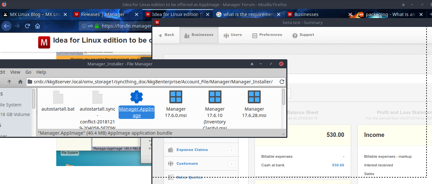Image resolution: width=432 pixels, height=184 pixels.
Task: Reload the File Manager folder
Action: [282, 82]
